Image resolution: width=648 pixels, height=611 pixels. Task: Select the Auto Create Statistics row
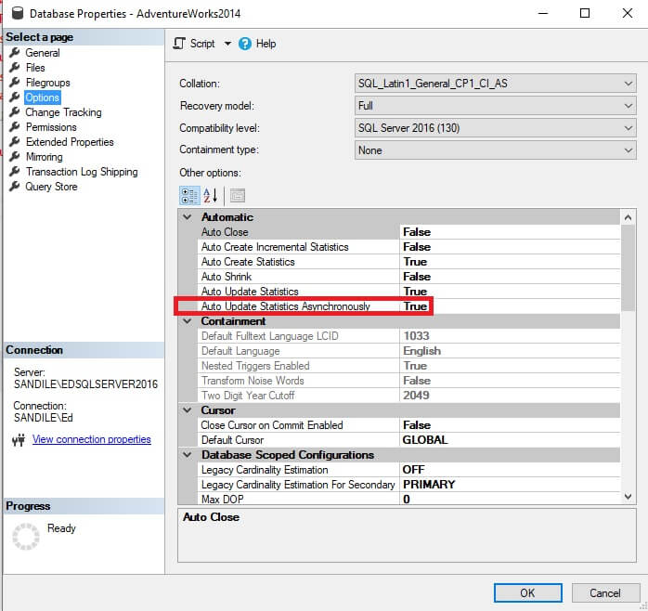(409, 262)
